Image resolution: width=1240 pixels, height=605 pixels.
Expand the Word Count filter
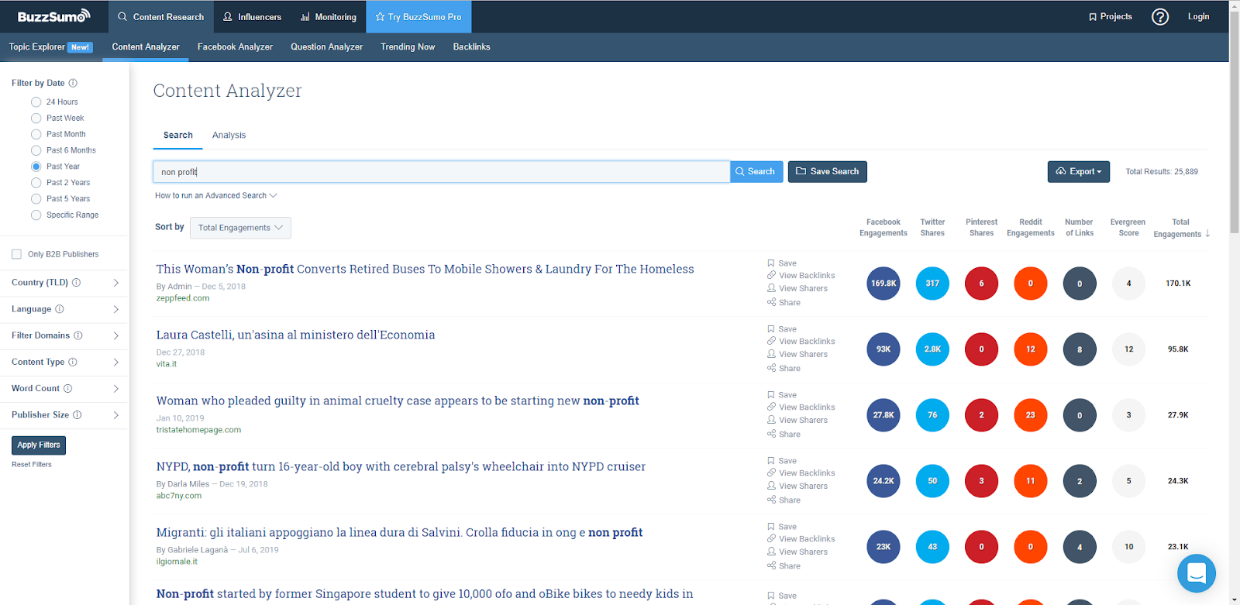pyautogui.click(x=115, y=388)
